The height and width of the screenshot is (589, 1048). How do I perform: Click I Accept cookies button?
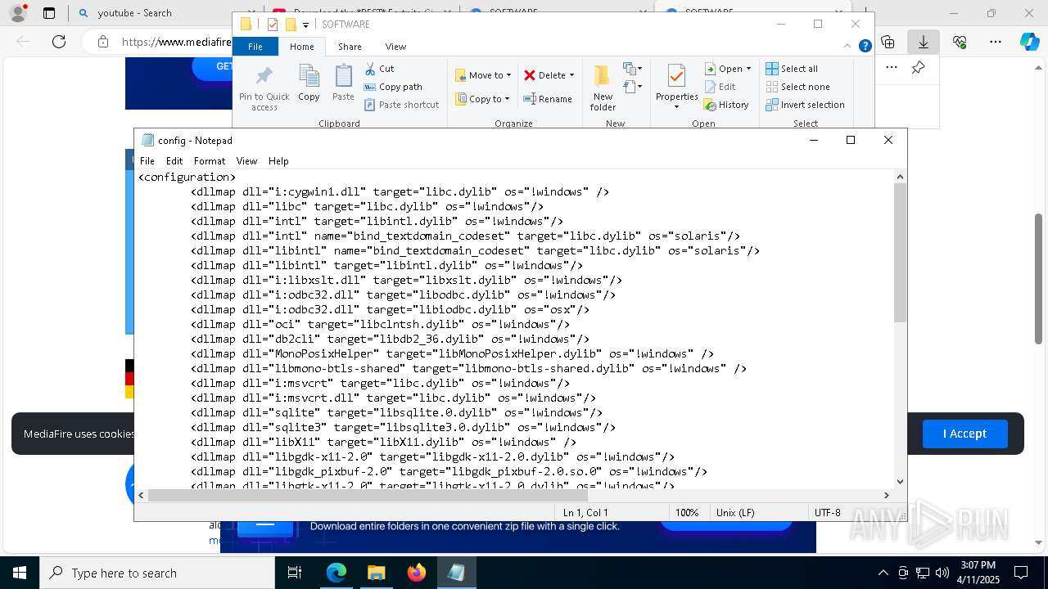[964, 434]
